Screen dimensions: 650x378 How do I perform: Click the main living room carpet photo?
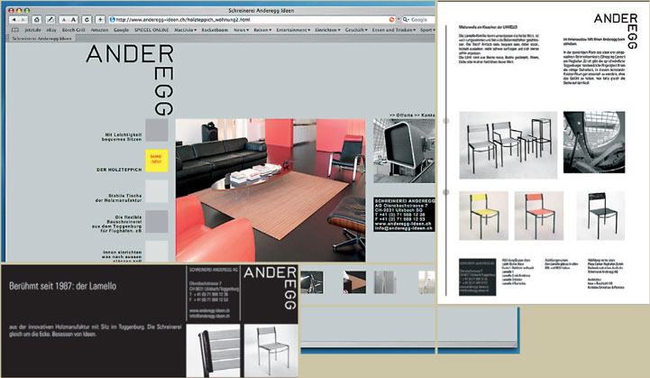270,190
